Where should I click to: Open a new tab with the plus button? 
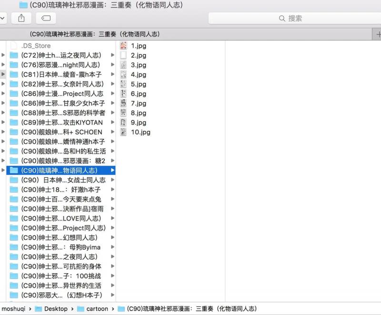coord(378,34)
